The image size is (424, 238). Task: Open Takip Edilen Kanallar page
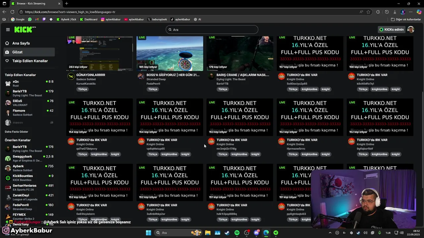point(29,61)
